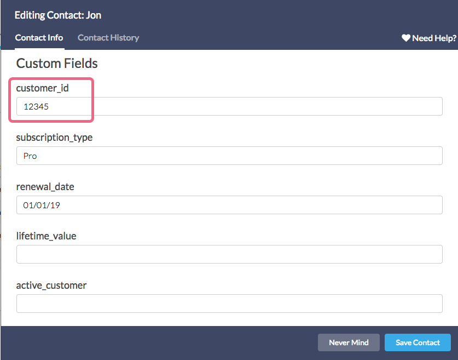Click the subscription_type label text

click(54, 137)
